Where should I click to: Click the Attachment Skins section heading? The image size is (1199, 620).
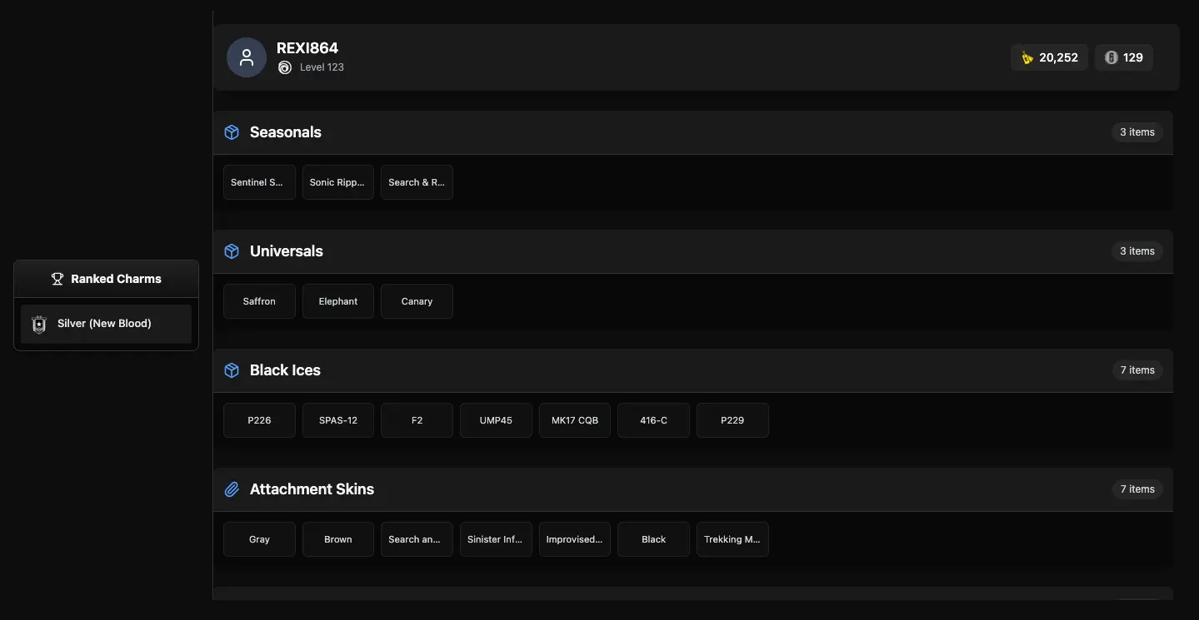(x=312, y=489)
